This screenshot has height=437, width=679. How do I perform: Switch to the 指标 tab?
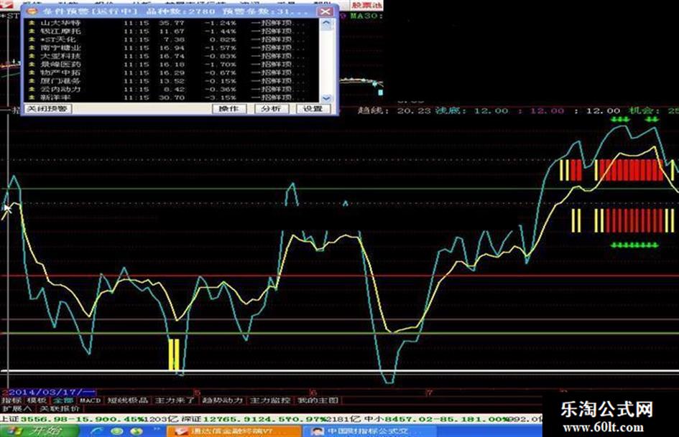point(12,400)
